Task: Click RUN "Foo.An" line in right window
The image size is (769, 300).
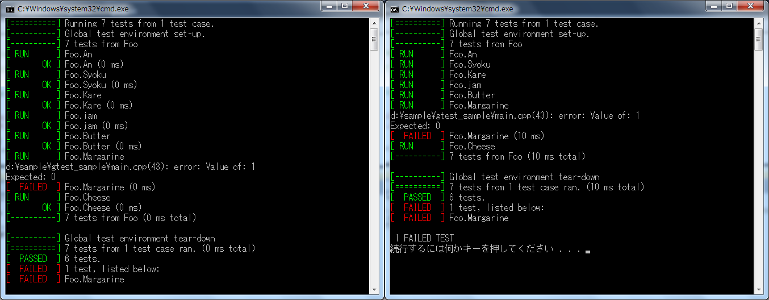Action: [433, 54]
